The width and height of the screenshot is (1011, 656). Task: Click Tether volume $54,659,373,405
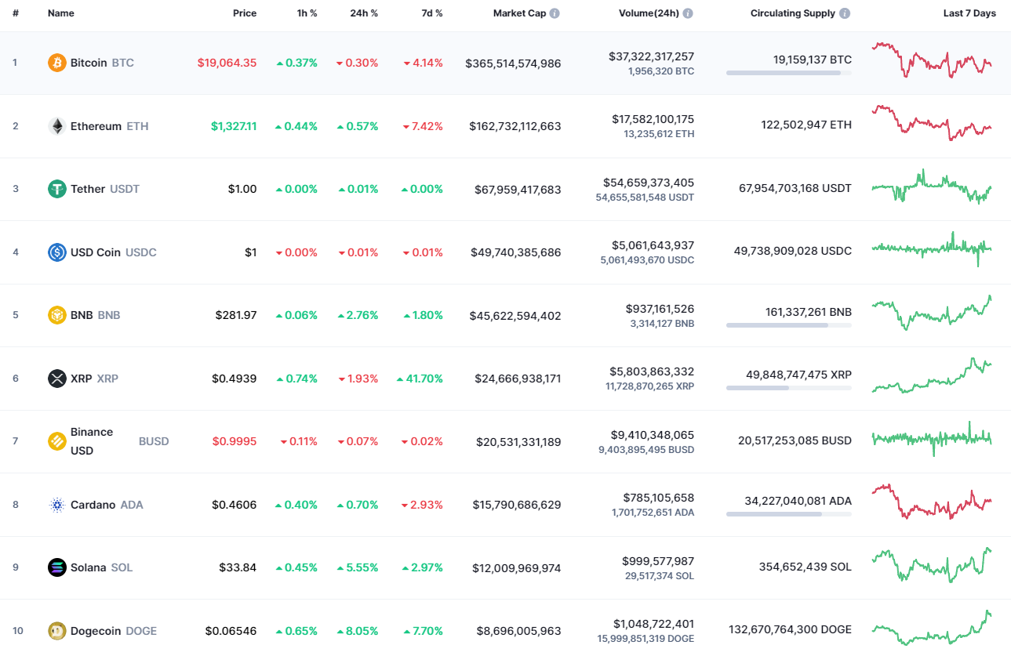click(x=649, y=183)
